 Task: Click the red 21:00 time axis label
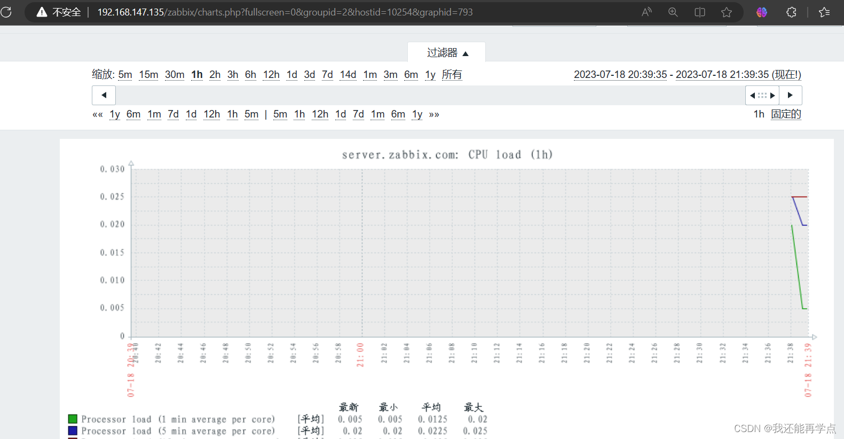click(360, 355)
